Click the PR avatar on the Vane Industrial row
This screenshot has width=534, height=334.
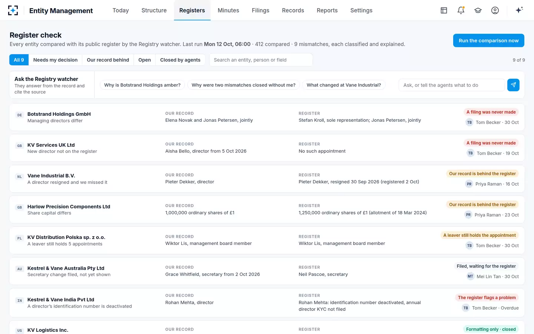(469, 184)
